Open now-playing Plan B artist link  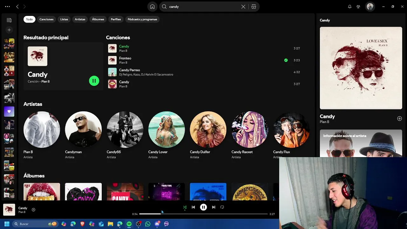tap(22, 212)
